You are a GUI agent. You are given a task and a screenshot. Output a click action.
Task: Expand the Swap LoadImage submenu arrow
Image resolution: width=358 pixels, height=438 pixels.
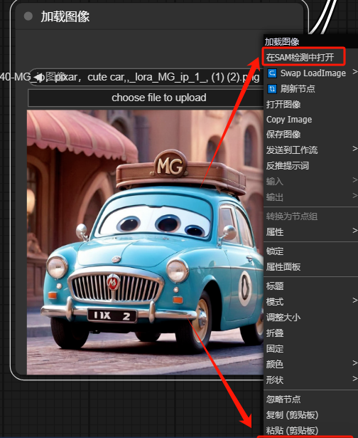(354, 72)
